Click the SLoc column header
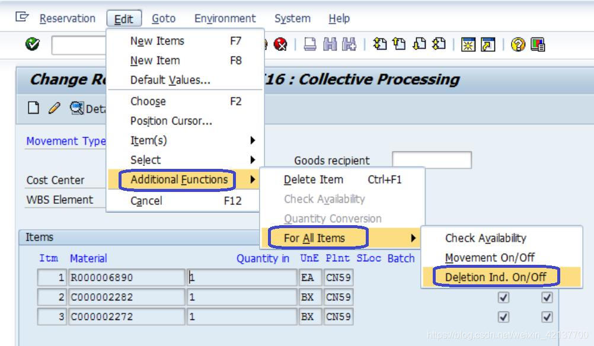This screenshot has width=594, height=346. click(369, 258)
